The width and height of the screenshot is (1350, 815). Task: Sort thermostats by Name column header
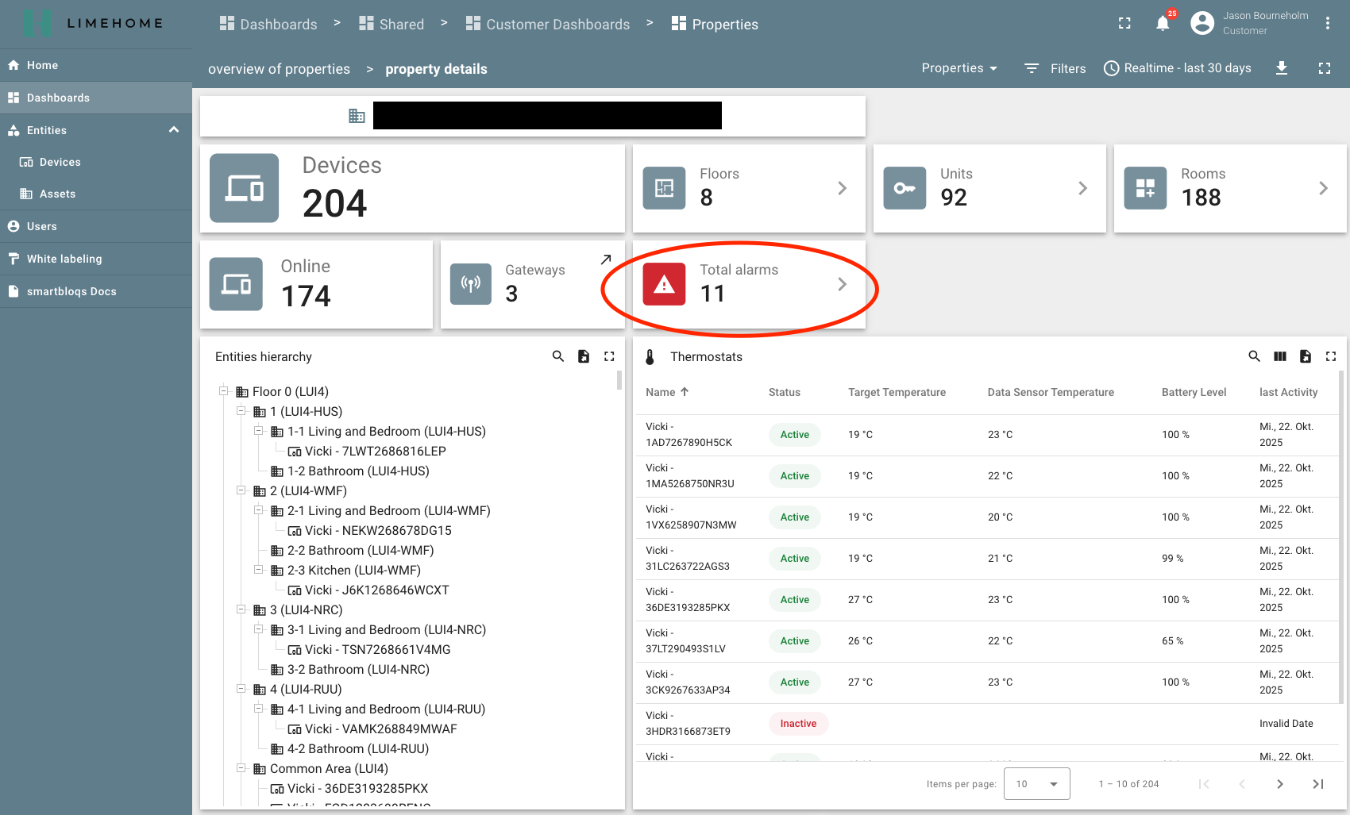661,392
